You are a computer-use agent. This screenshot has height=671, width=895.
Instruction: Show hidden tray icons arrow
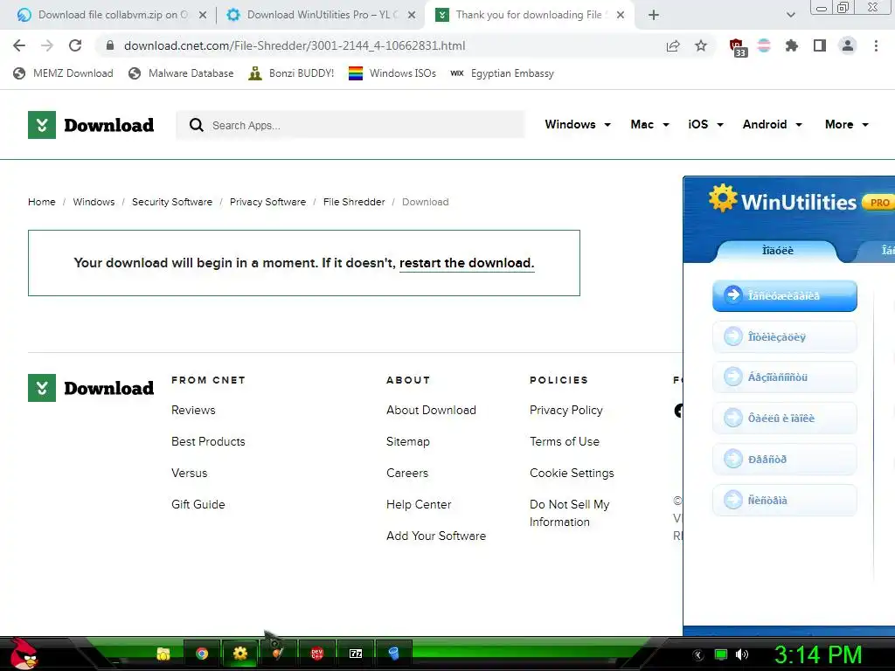pyautogui.click(x=698, y=655)
